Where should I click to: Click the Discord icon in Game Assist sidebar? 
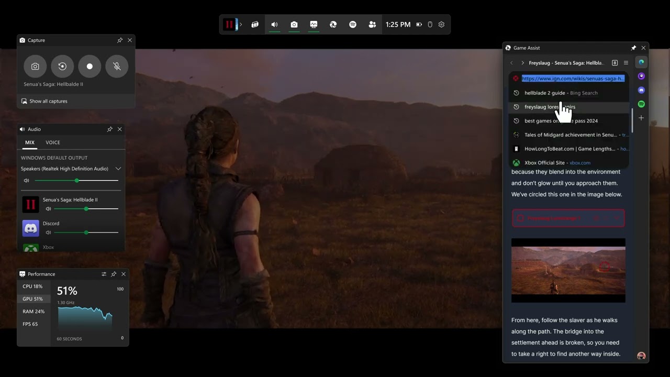coord(641,90)
